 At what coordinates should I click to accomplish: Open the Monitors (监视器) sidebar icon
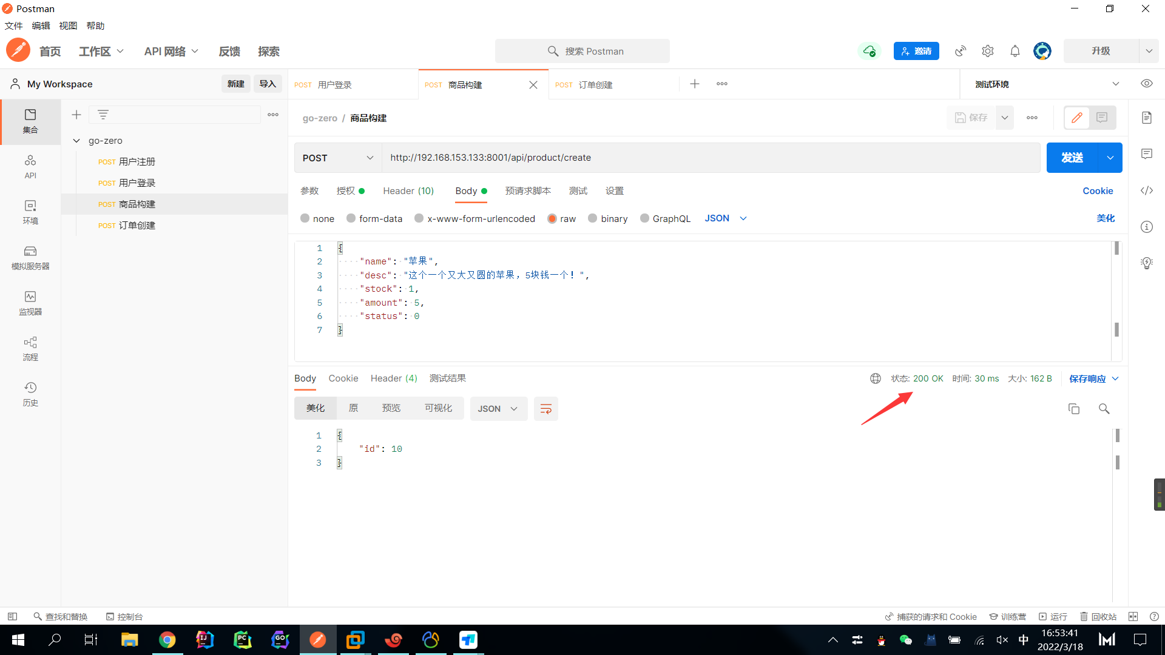click(30, 303)
